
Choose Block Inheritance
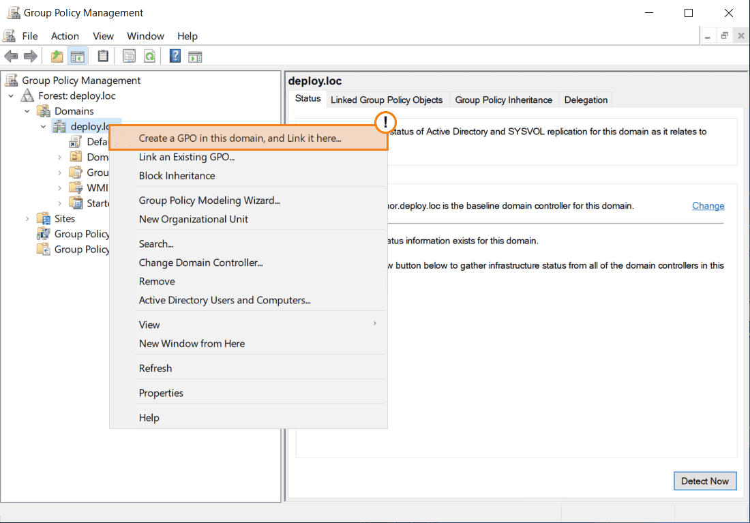(248, 176)
